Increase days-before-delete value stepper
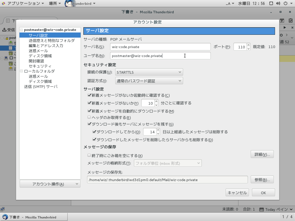 click(x=158, y=130)
